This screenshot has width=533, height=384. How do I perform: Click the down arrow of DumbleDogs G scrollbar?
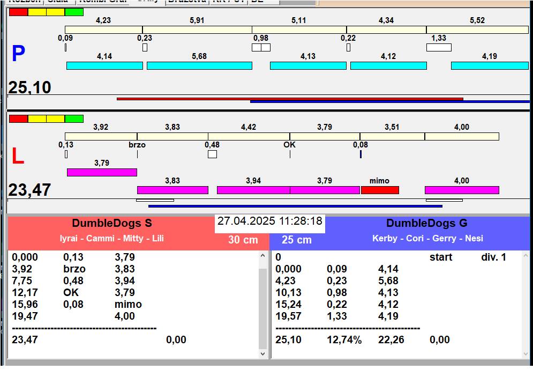coord(526,354)
